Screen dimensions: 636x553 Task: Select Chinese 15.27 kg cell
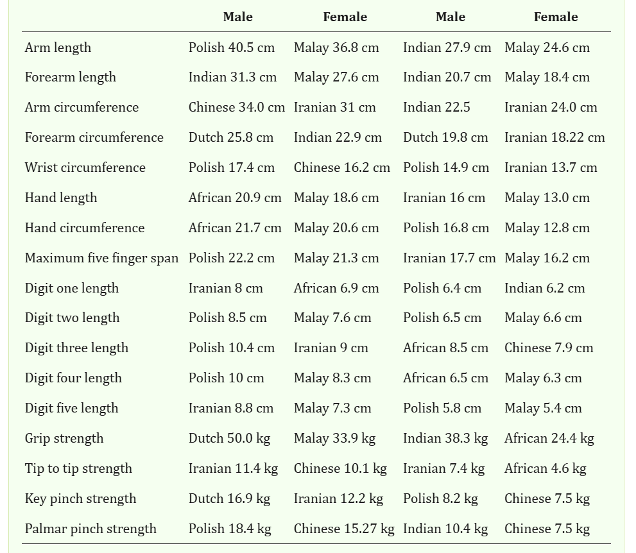click(344, 529)
